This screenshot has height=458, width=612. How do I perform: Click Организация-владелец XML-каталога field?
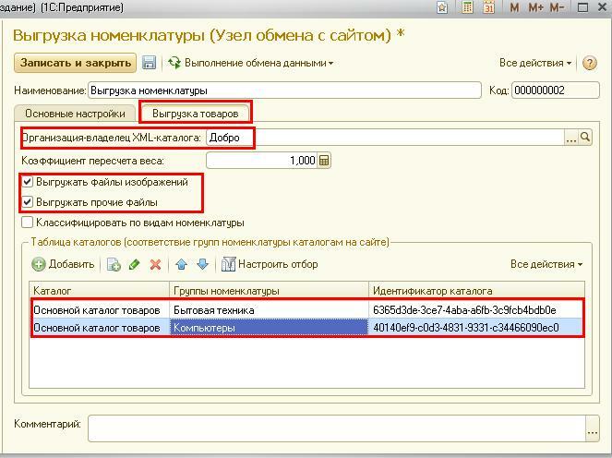pos(385,138)
